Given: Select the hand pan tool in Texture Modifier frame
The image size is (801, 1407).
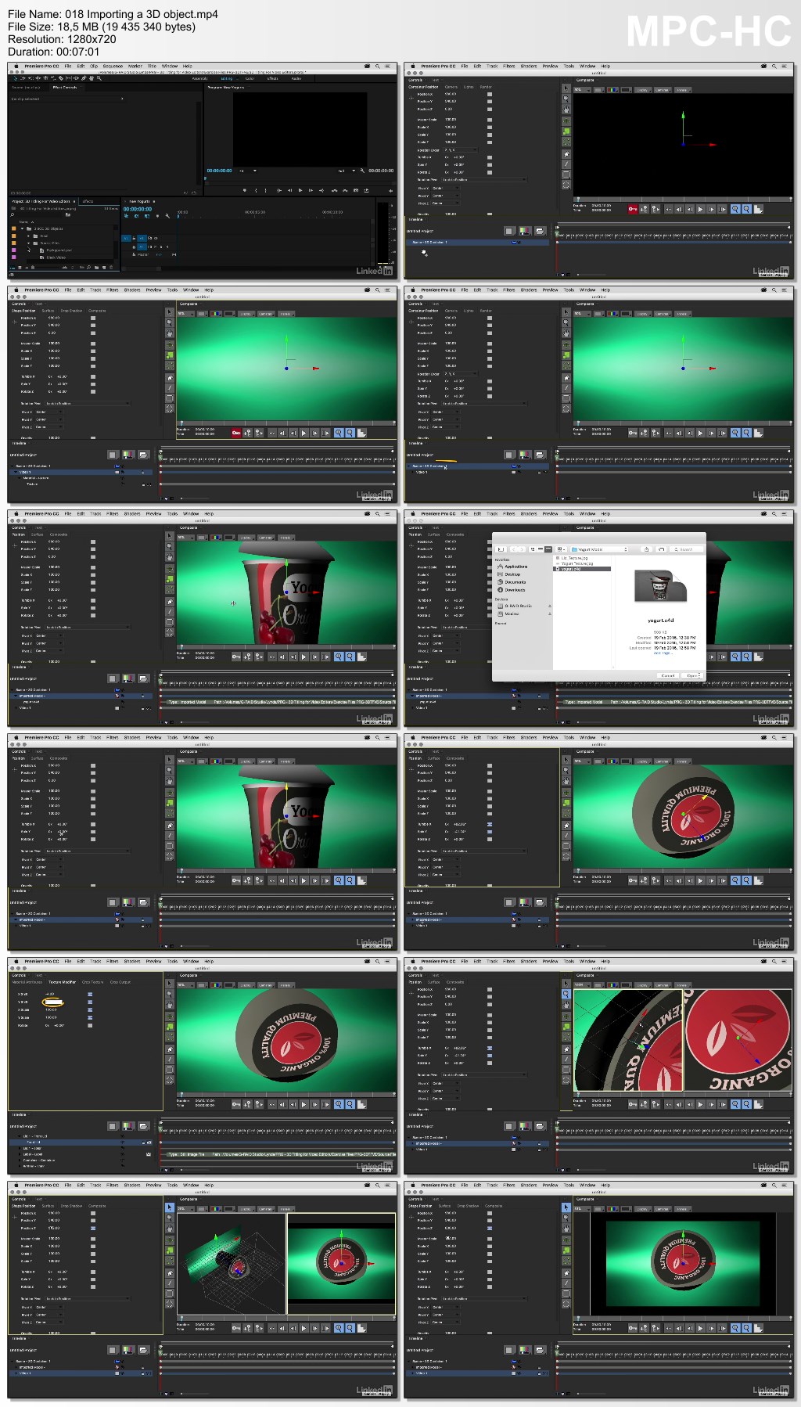Looking at the screenshot, I should point(170,1005).
